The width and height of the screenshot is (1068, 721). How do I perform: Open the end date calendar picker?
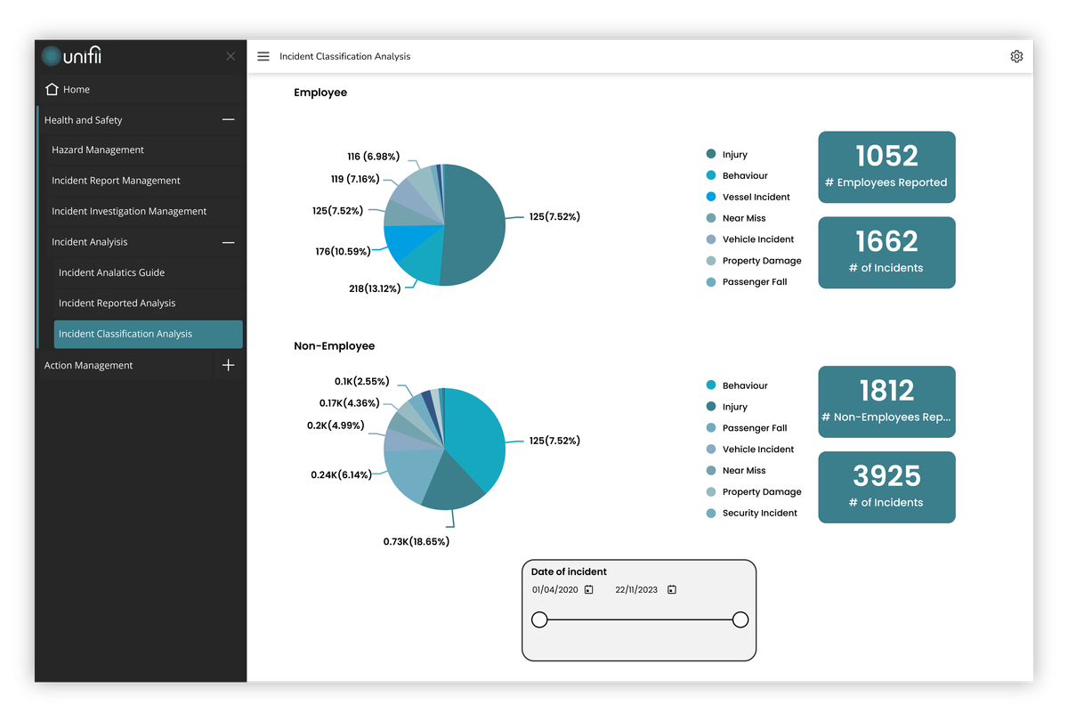coord(671,589)
